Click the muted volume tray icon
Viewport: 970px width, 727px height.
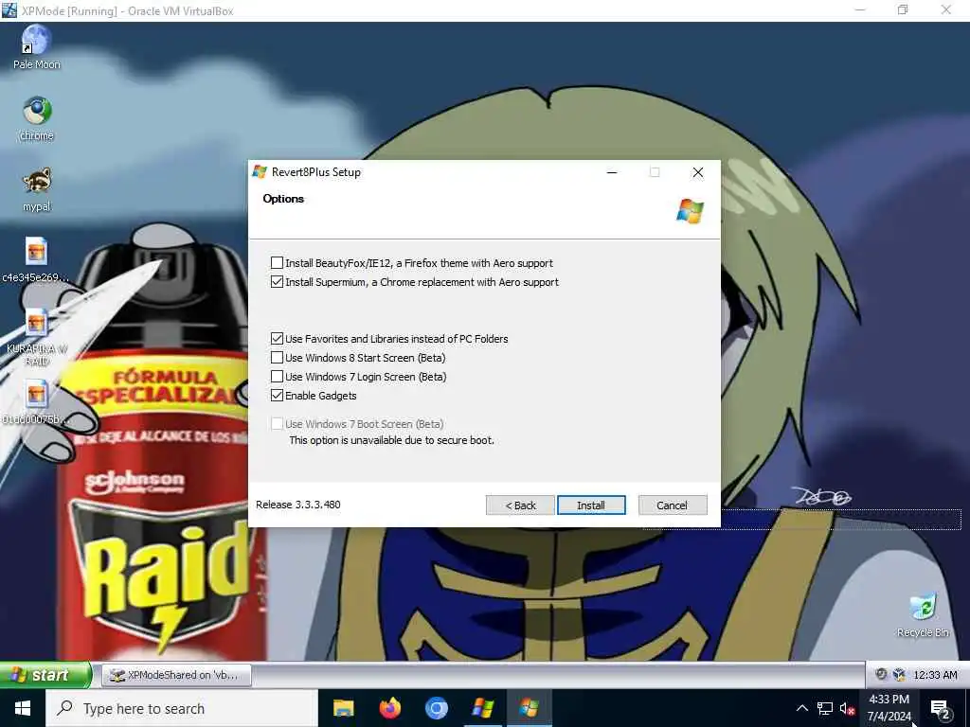pyautogui.click(x=847, y=708)
